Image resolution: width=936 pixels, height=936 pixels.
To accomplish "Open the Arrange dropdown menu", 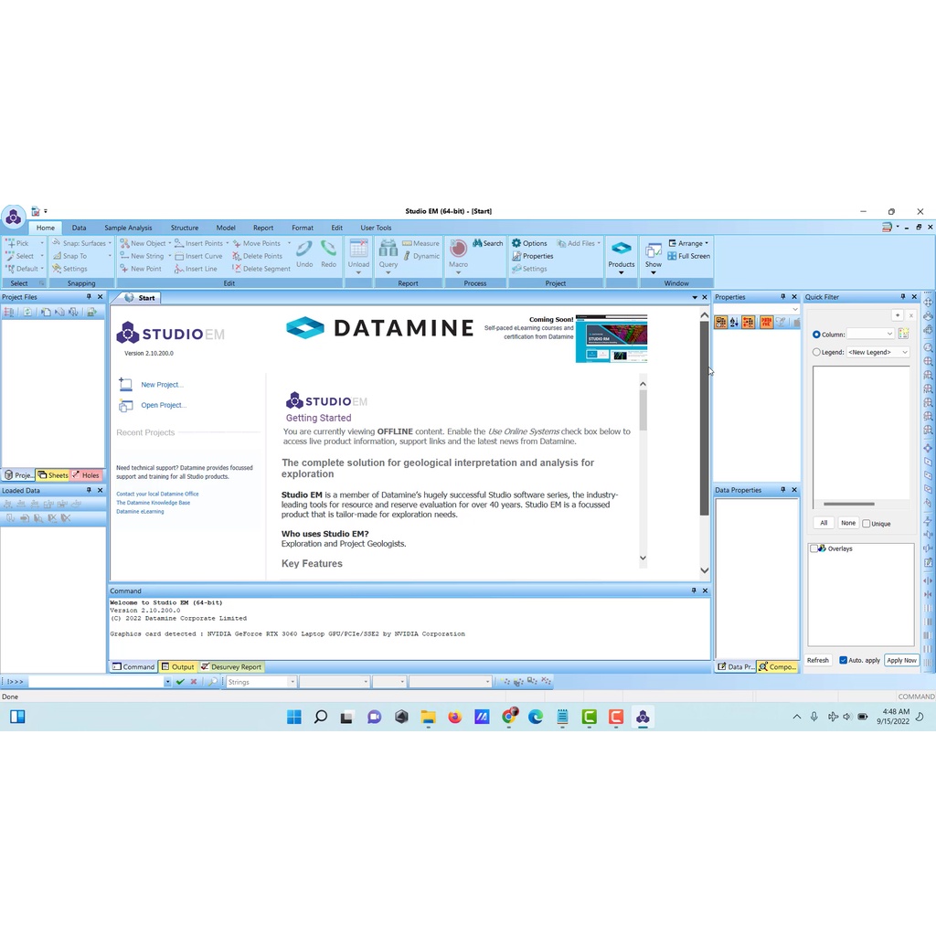I will coord(689,243).
